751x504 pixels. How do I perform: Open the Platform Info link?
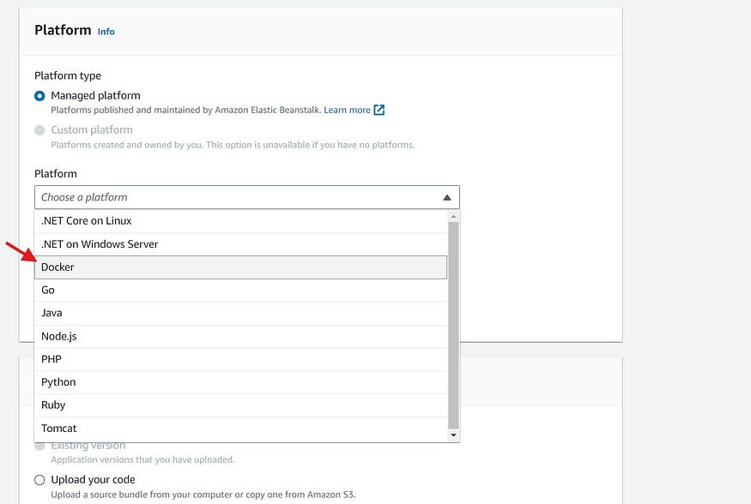tap(106, 32)
